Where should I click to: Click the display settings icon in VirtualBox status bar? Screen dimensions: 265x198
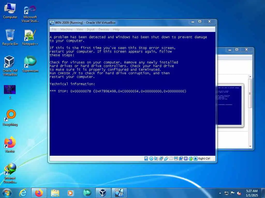(x=176, y=159)
